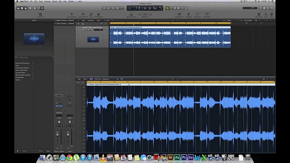Click Split by Playhead toolbar icon

(x=72, y=15)
